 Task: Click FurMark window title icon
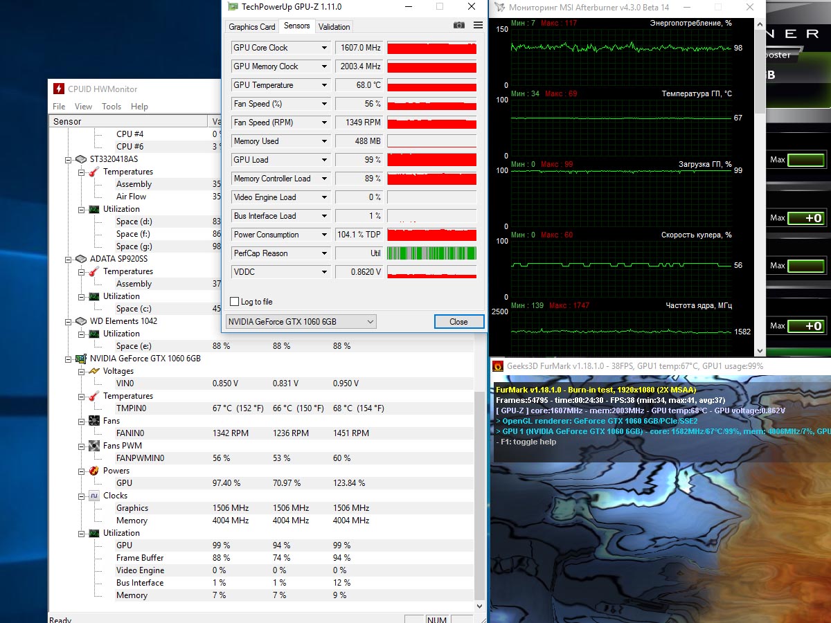click(x=497, y=366)
